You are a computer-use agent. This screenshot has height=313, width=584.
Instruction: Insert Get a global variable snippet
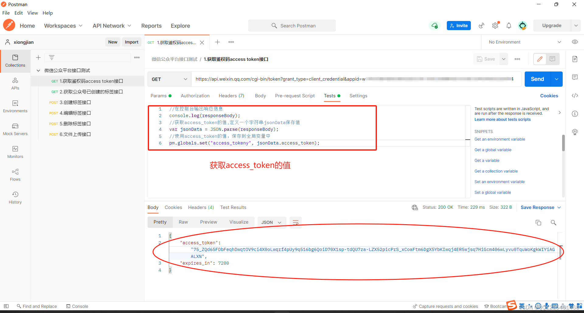point(493,150)
